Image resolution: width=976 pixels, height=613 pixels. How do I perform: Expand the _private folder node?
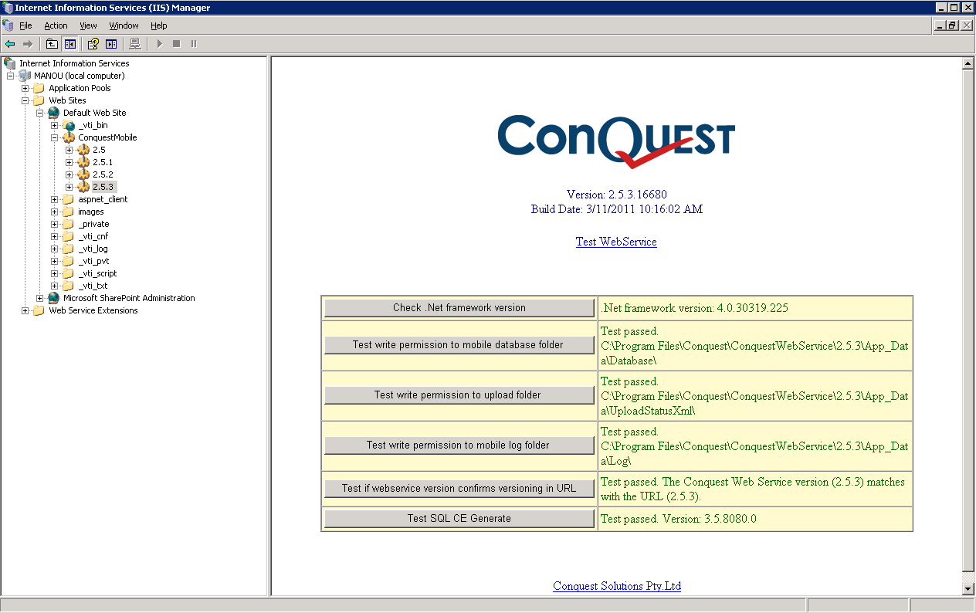[x=55, y=224]
